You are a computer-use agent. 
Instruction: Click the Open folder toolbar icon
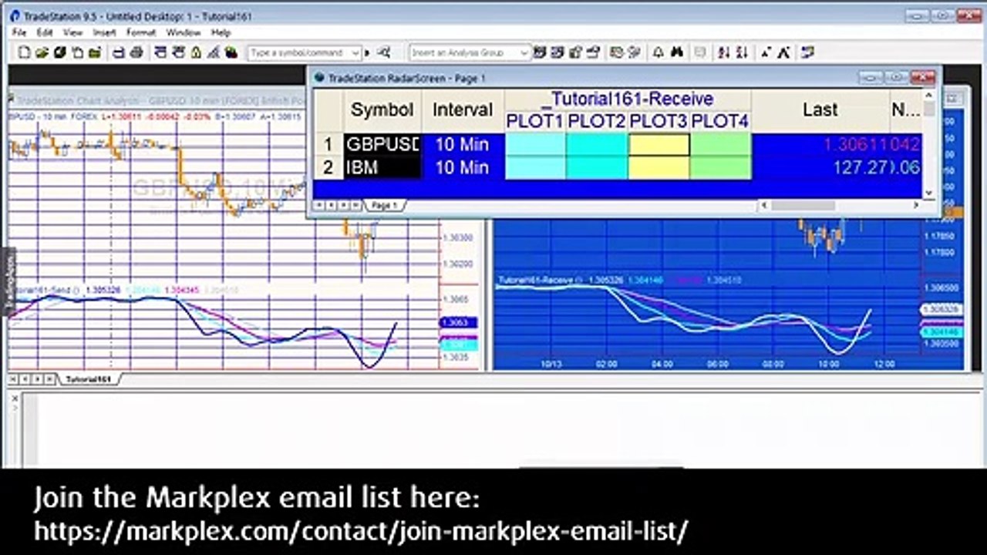point(42,52)
